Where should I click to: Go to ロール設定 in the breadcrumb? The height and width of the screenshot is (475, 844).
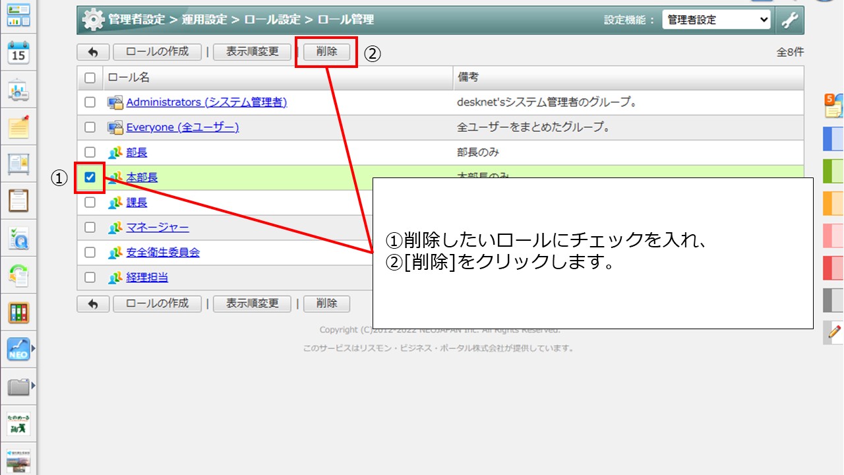pyautogui.click(x=272, y=20)
